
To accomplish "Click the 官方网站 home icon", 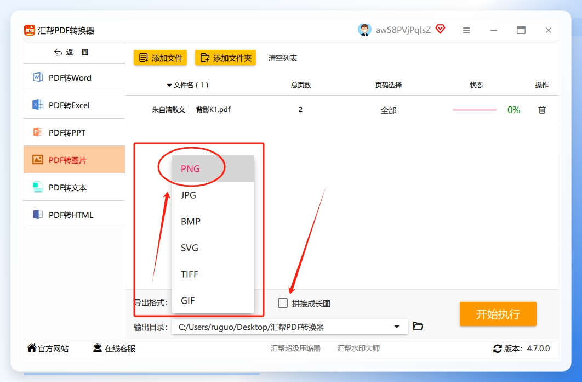I will 32,348.
